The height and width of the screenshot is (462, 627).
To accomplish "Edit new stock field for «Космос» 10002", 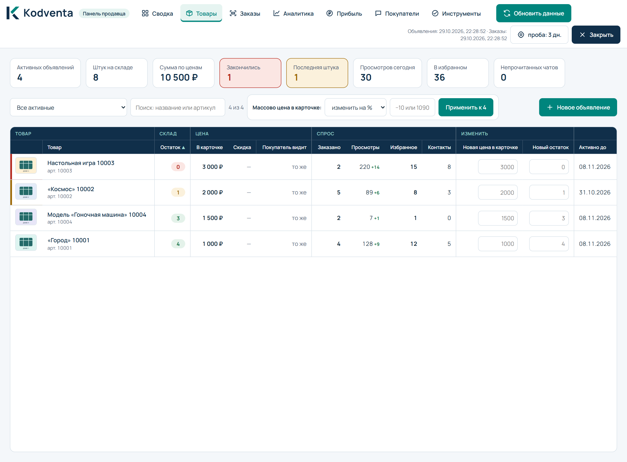I will [549, 193].
